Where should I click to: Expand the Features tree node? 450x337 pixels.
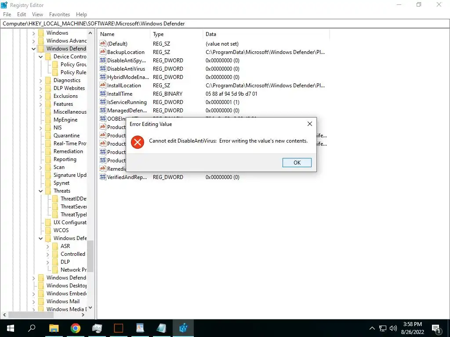tap(40, 104)
